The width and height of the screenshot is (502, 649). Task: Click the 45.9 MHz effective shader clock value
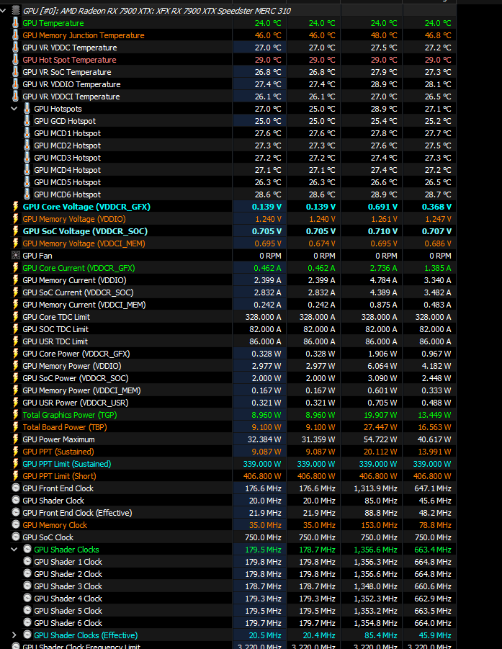click(x=435, y=635)
